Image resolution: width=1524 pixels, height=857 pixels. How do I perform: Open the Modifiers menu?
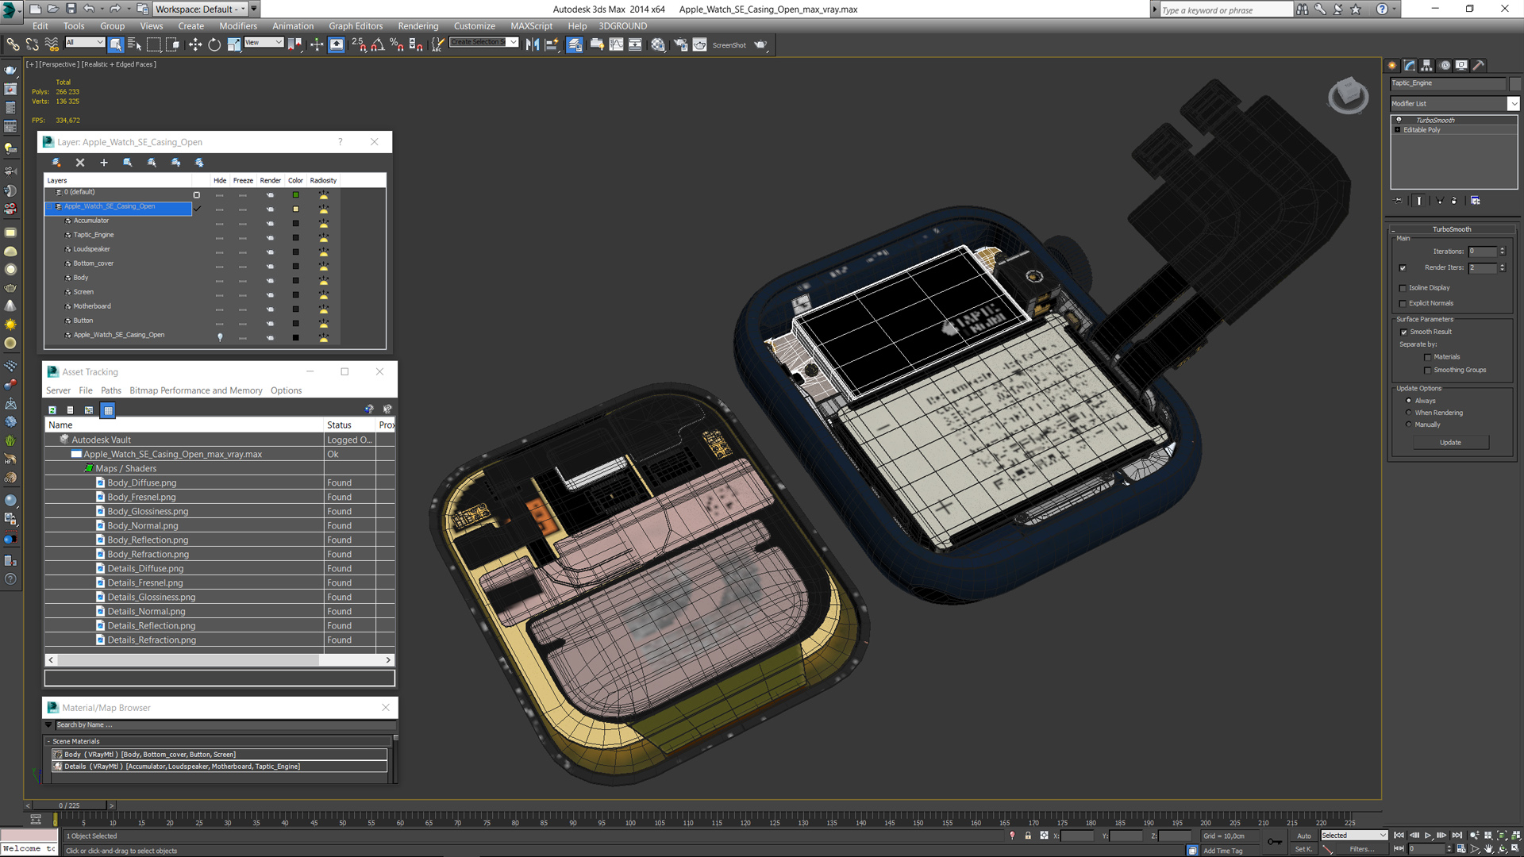coord(238,26)
